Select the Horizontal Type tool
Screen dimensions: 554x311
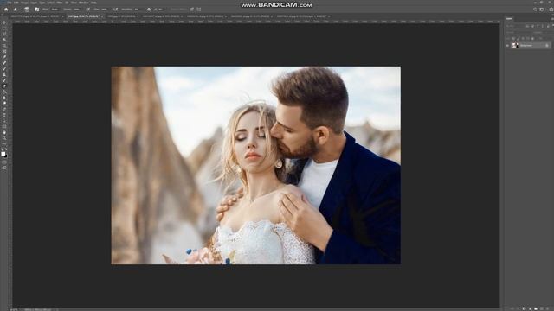click(4, 115)
